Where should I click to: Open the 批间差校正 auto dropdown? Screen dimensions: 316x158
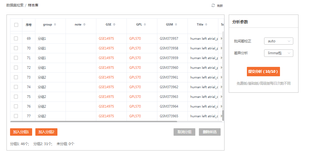click(x=278, y=41)
